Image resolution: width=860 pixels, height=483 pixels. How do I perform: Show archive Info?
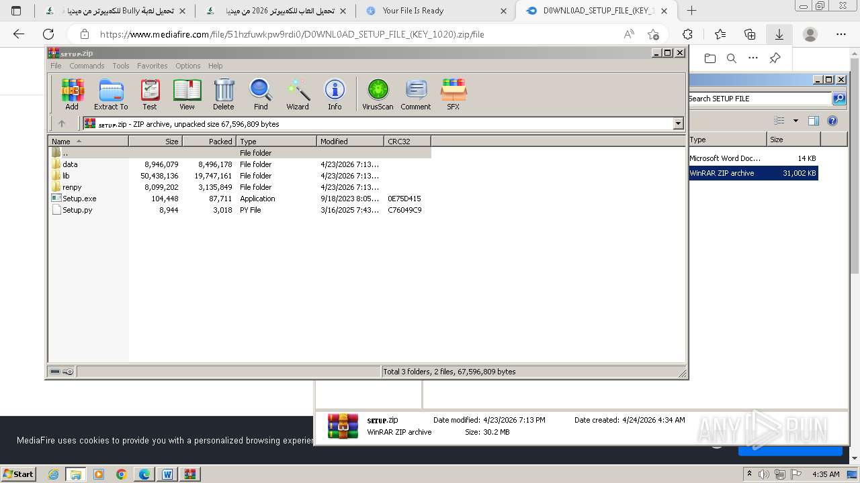(x=335, y=94)
